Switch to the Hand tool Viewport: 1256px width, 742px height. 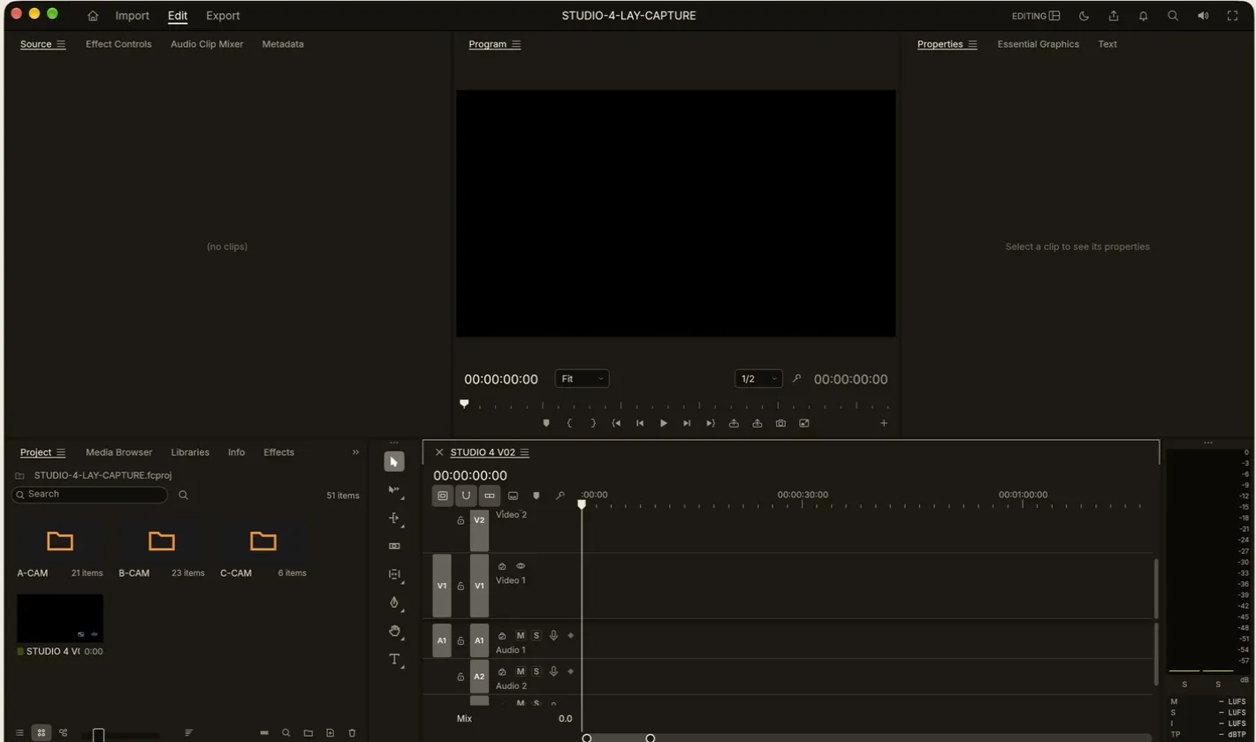coord(394,631)
